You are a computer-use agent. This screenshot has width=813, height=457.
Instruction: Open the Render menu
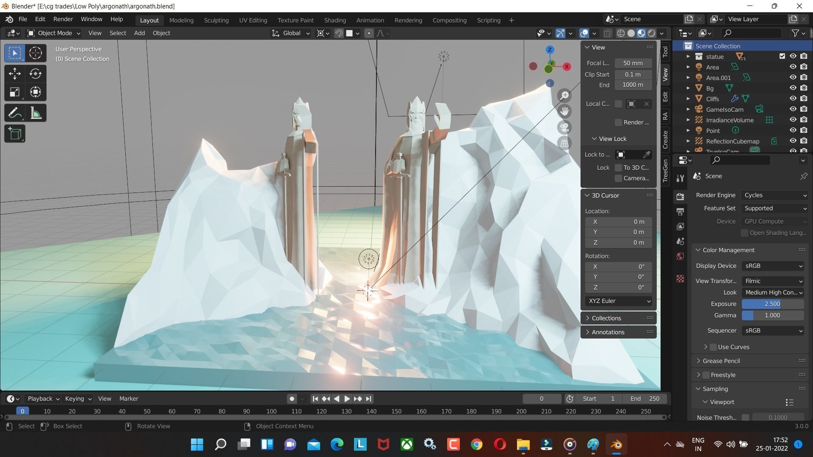point(63,19)
